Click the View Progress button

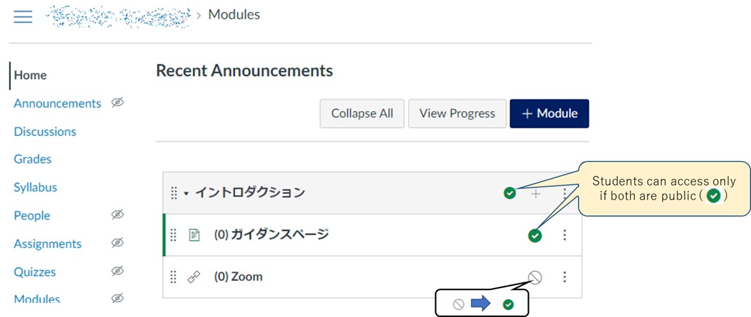(457, 113)
